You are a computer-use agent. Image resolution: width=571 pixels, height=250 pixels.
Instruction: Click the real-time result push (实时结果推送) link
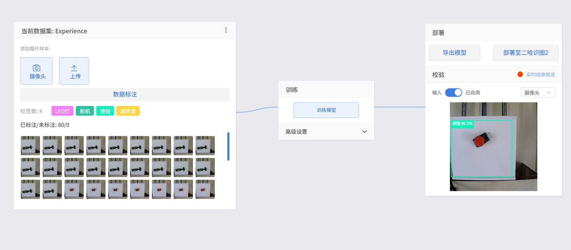coord(540,75)
